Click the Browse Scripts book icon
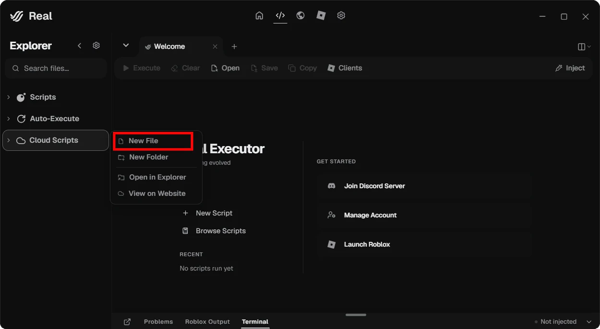The width and height of the screenshot is (600, 329). 185,231
